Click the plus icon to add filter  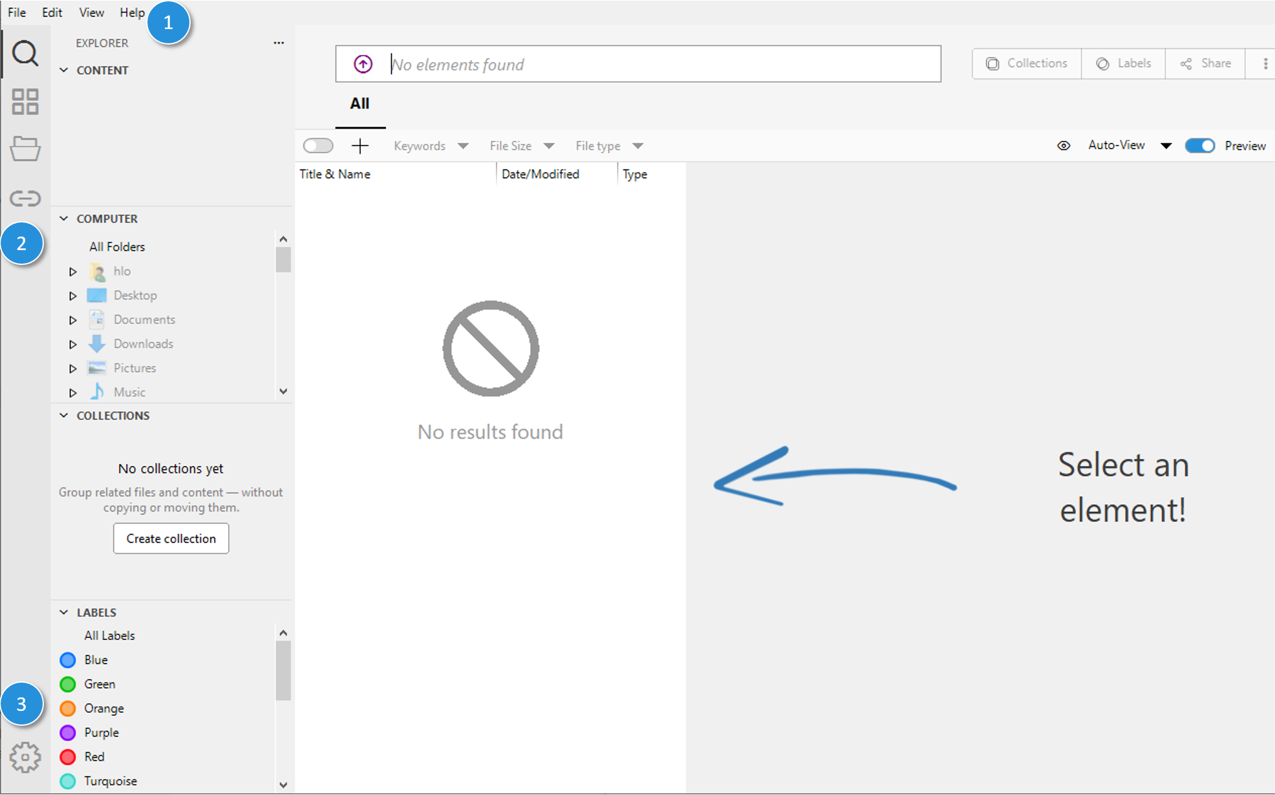pos(360,146)
